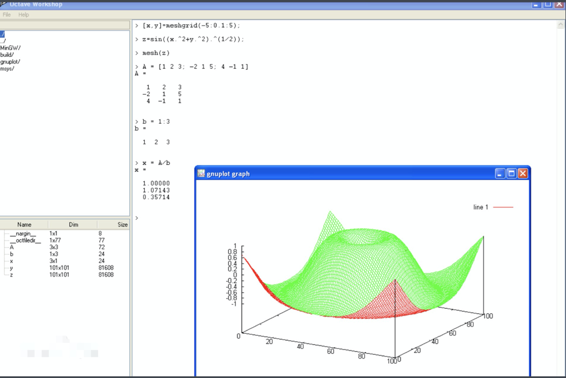This screenshot has width=566, height=378.
Task: Select the msys/ directory entry
Action: click(x=7, y=69)
